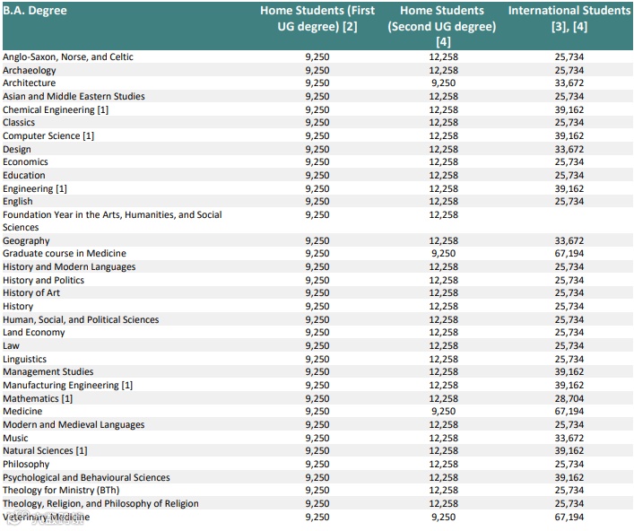This screenshot has height=531, width=634.
Task: Click the 'B.A. Degree' column header
Action: pos(35,11)
